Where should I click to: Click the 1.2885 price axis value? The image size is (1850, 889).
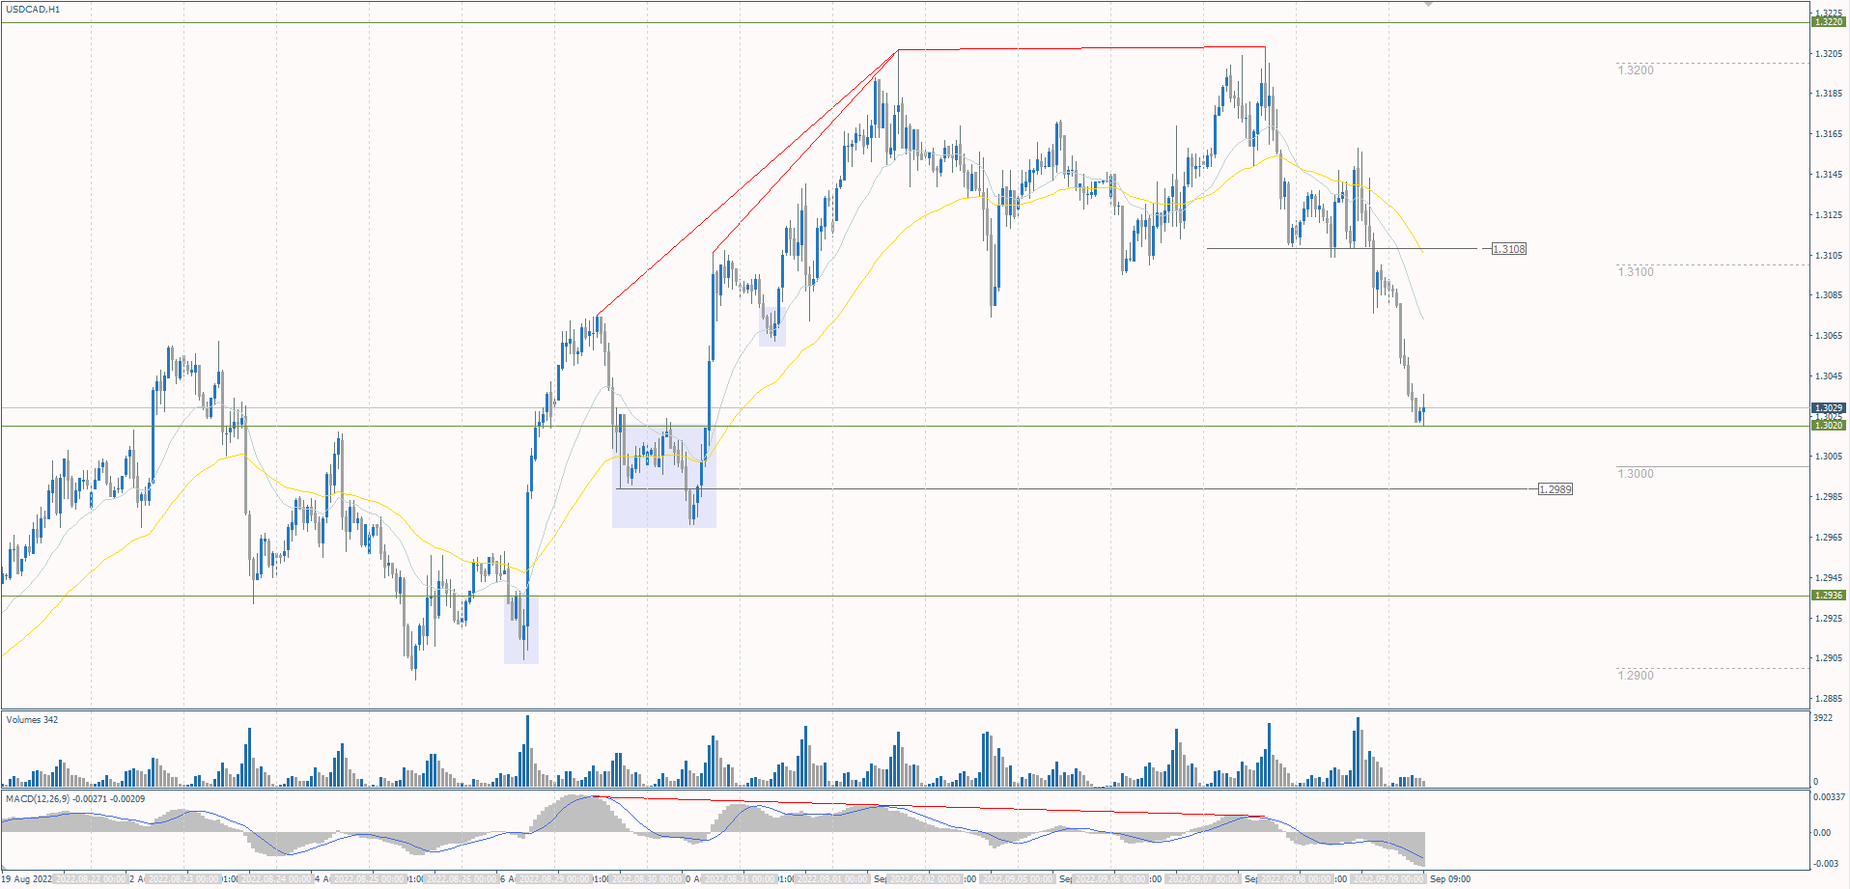coord(1828,699)
